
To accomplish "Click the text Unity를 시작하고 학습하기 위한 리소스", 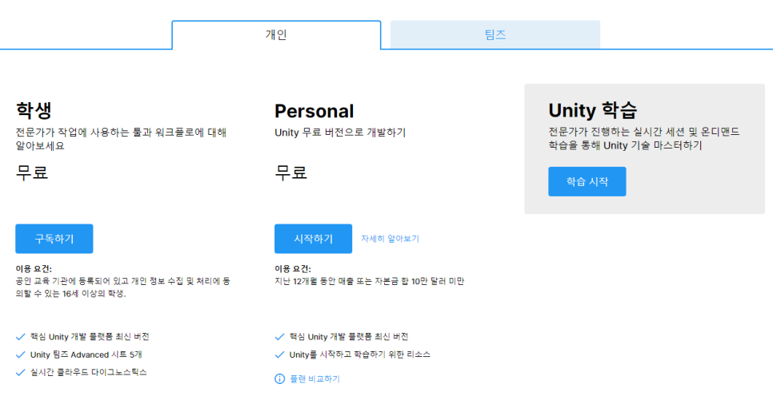I will tap(360, 354).
